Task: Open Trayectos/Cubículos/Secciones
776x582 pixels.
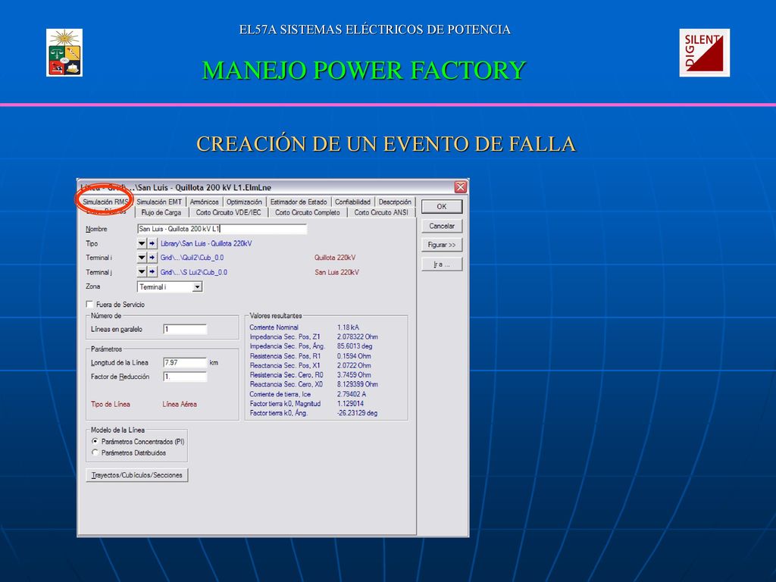Action: [137, 475]
